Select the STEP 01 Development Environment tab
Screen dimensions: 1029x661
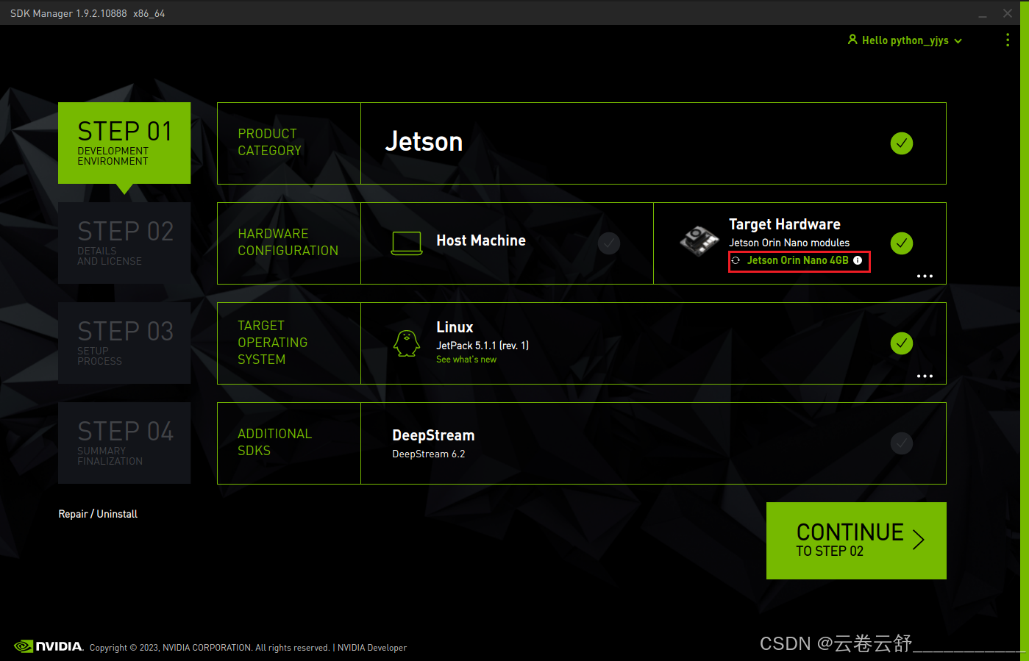[x=124, y=143]
